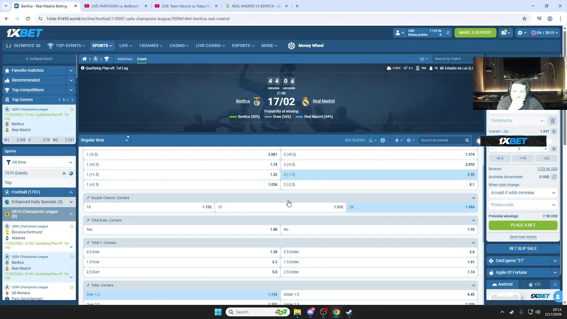The image size is (567, 319).
Task: Open the ESPORTS menu
Action: click(243, 46)
